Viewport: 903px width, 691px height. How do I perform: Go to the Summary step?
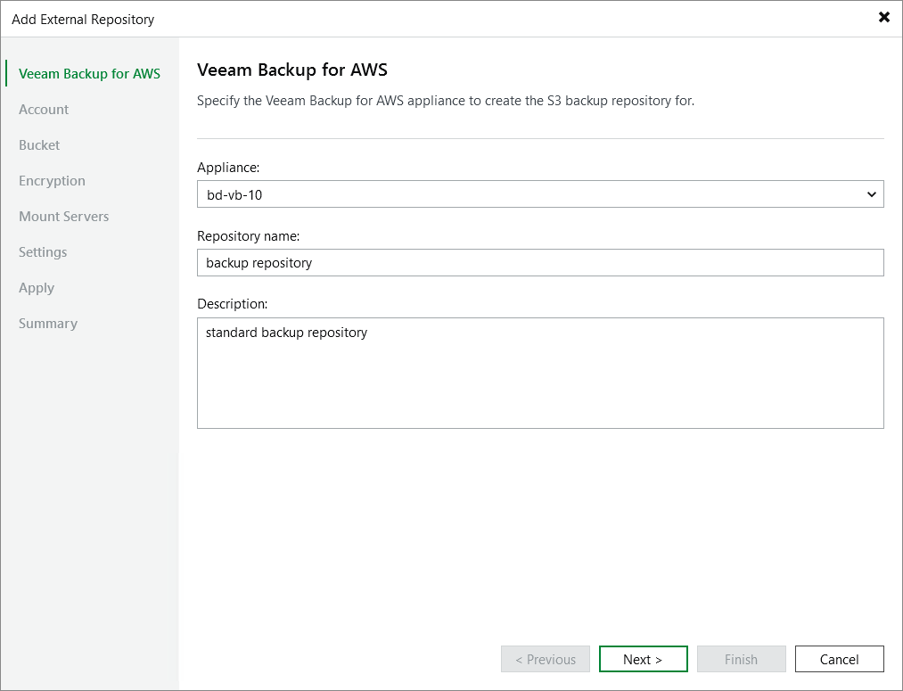(x=48, y=324)
